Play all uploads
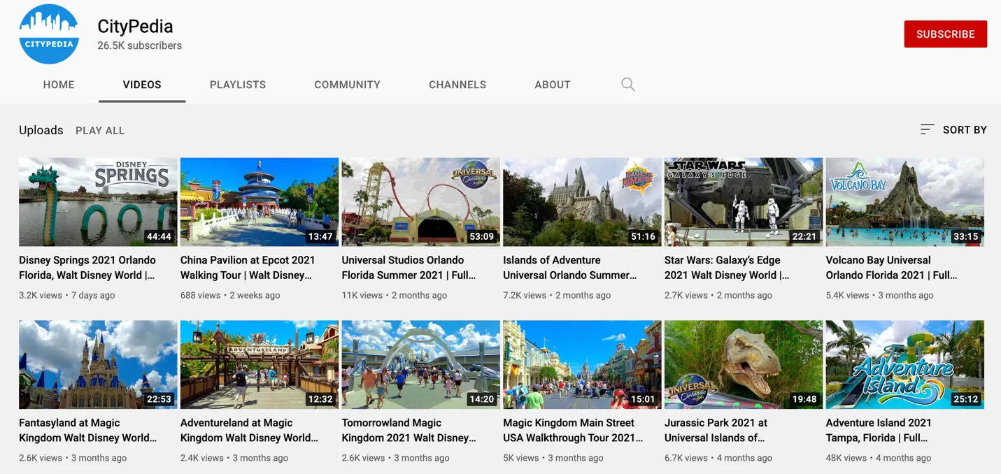 100,131
